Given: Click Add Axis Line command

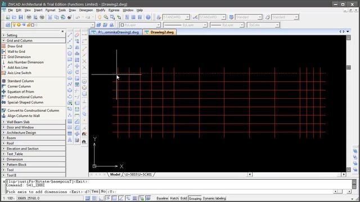Looking at the screenshot, I should (17, 67).
